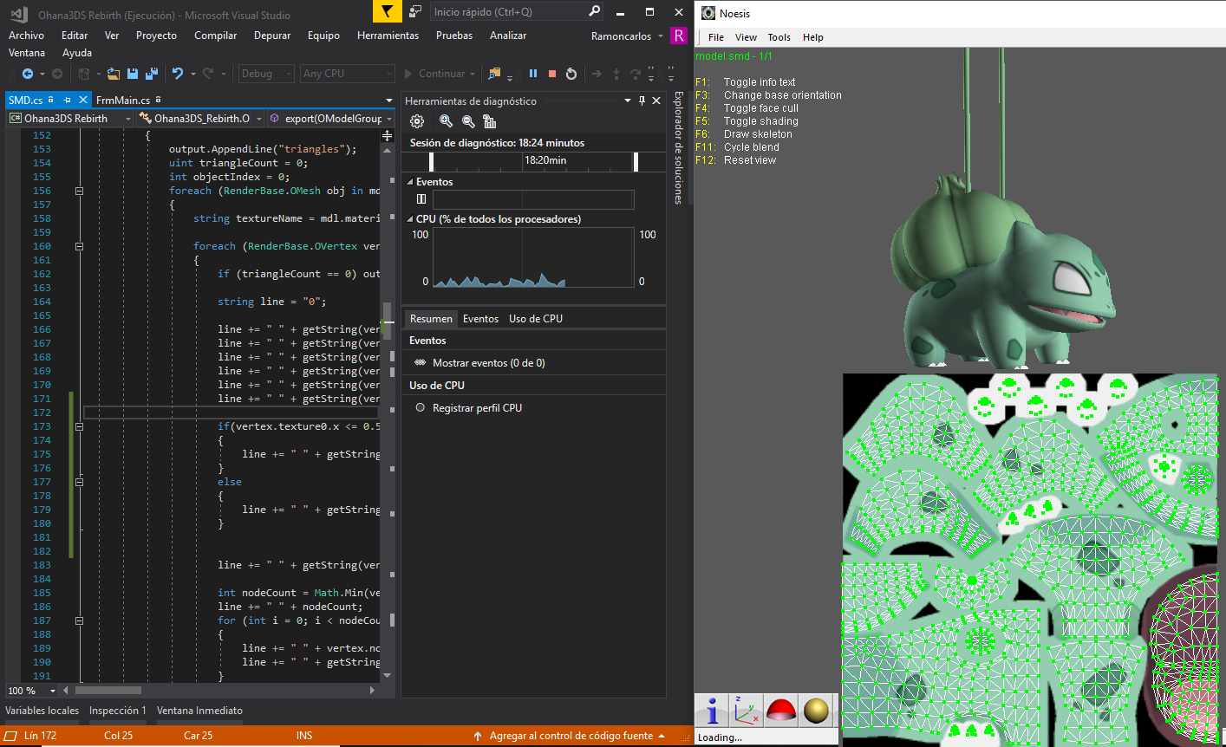Collapse the Eventos section in diagnostics
1226x747 pixels.
(410, 182)
